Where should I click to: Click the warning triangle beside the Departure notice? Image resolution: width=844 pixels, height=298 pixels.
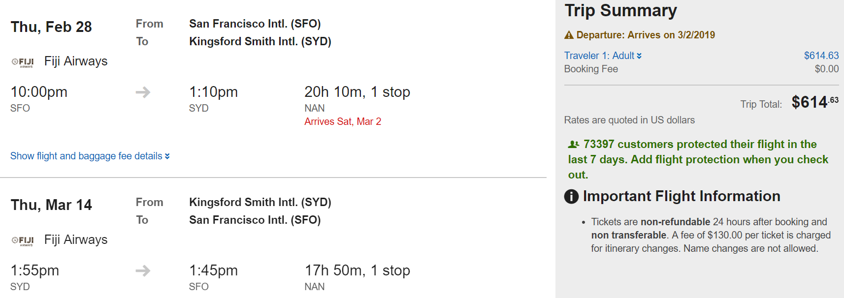[569, 35]
